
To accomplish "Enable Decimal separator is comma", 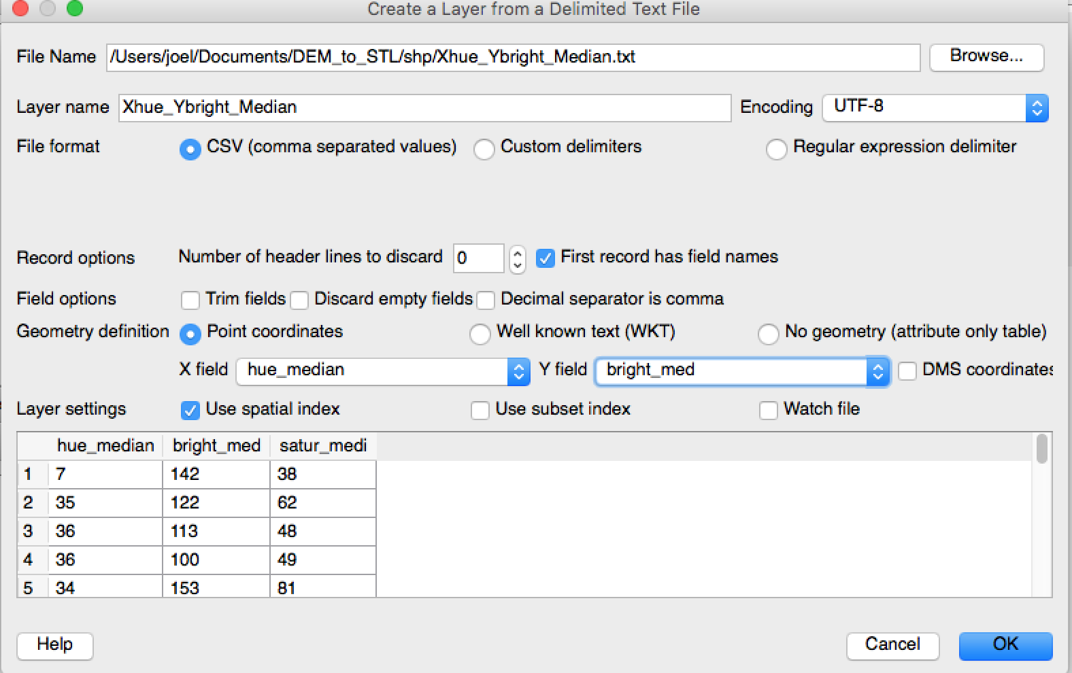I will coord(486,300).
